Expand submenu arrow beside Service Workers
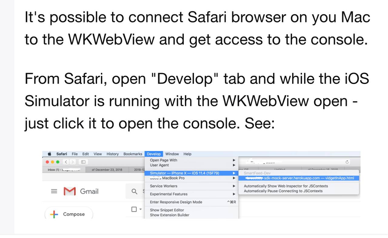388x238 pixels. [234, 186]
